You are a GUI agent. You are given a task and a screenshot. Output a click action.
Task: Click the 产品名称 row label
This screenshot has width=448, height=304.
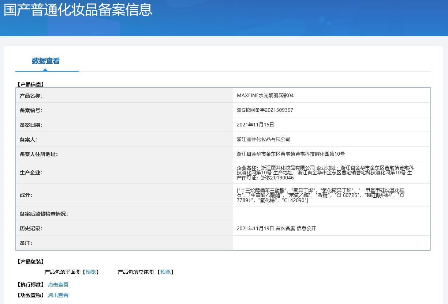click(x=31, y=96)
